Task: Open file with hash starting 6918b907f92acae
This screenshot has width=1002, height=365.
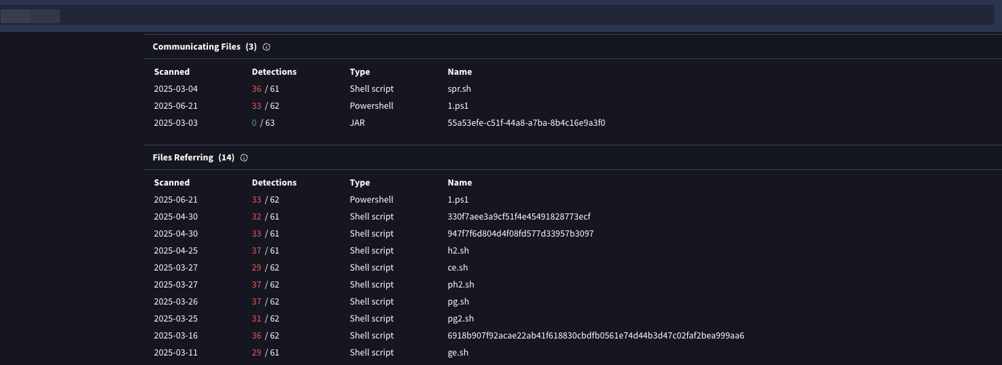Action: click(595, 336)
